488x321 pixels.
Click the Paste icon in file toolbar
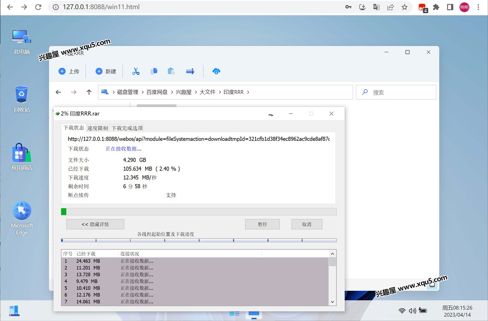pyautogui.click(x=171, y=71)
